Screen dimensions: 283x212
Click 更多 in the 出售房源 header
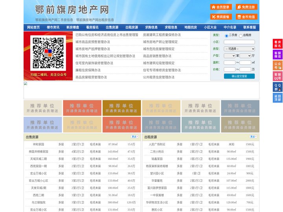coord(135,137)
